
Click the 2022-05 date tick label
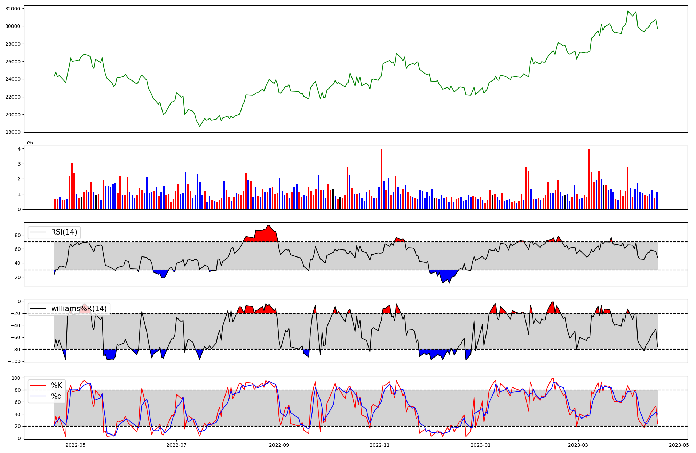coord(76,445)
